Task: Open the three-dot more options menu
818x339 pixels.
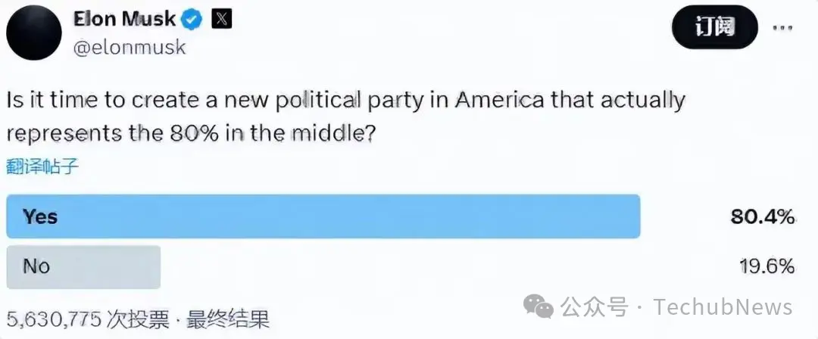Action: [x=783, y=29]
